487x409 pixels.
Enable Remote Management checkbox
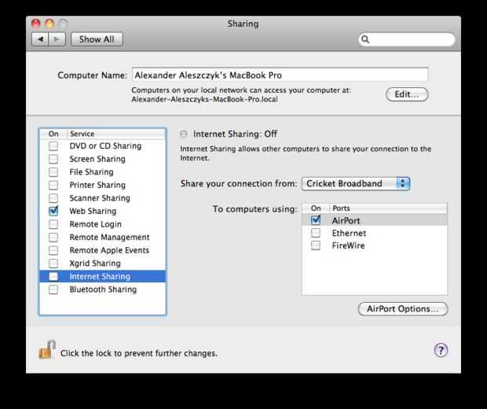(x=53, y=238)
